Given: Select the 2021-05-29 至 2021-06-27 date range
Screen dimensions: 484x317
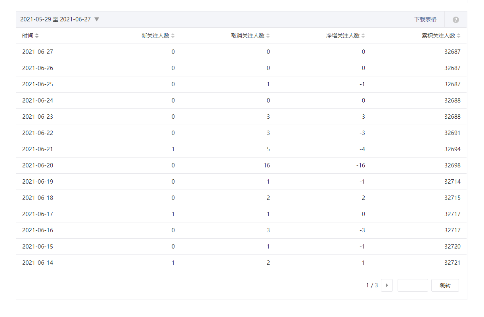Looking at the screenshot, I should pyautogui.click(x=55, y=19).
